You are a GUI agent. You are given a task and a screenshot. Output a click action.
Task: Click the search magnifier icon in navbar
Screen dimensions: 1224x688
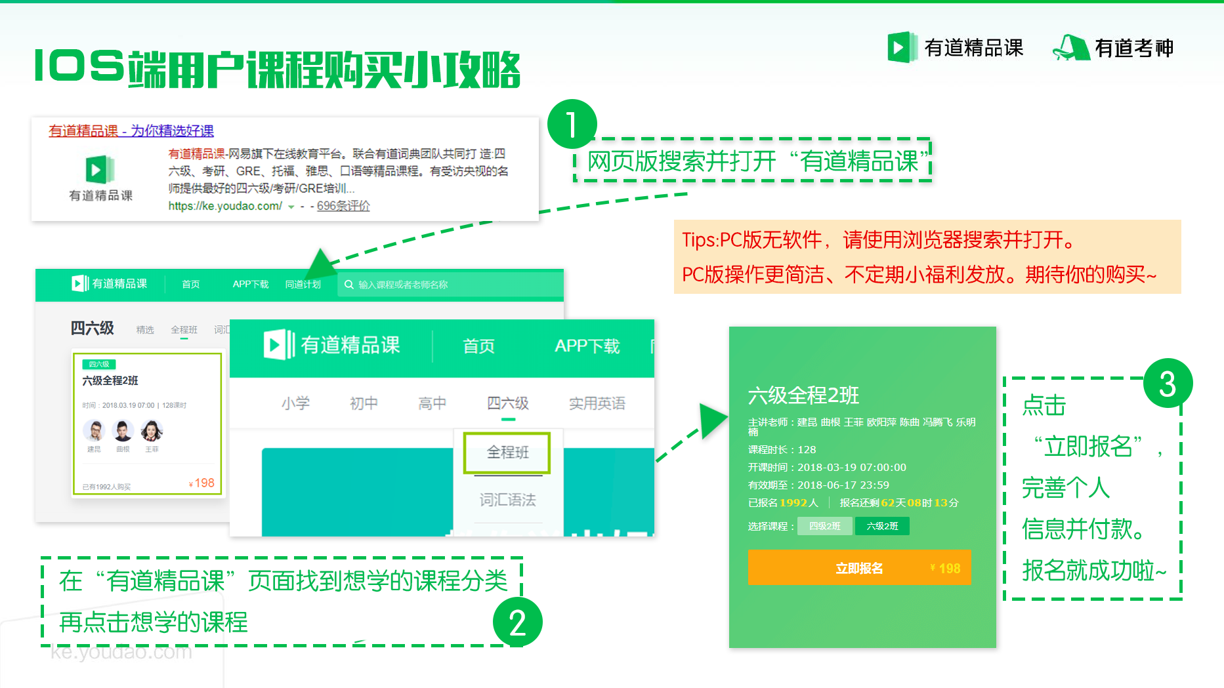click(x=348, y=283)
